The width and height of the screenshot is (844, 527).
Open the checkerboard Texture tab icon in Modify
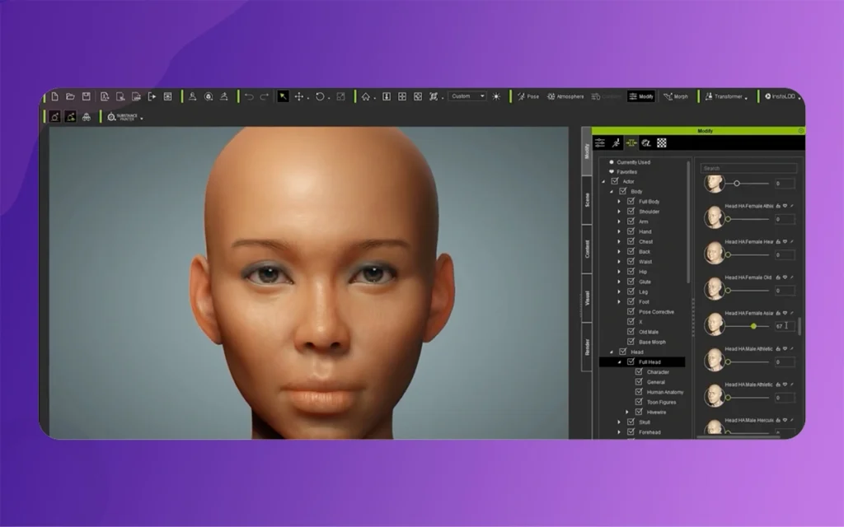pos(662,142)
